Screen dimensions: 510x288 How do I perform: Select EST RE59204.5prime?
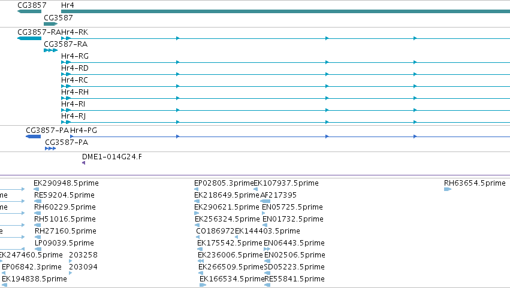(64, 195)
